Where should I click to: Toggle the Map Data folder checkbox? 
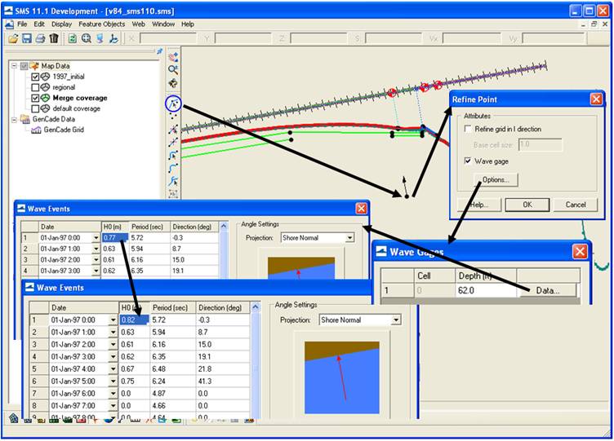click(24, 66)
